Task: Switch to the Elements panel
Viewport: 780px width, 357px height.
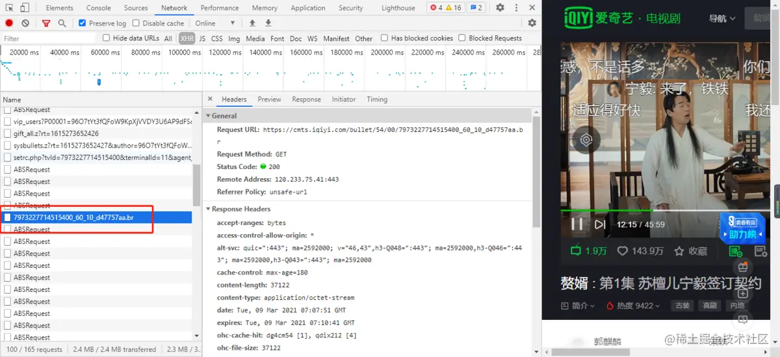Action: coord(60,8)
